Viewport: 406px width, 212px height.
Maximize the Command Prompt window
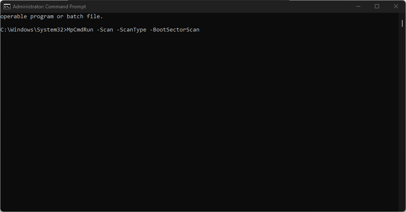pyautogui.click(x=377, y=7)
